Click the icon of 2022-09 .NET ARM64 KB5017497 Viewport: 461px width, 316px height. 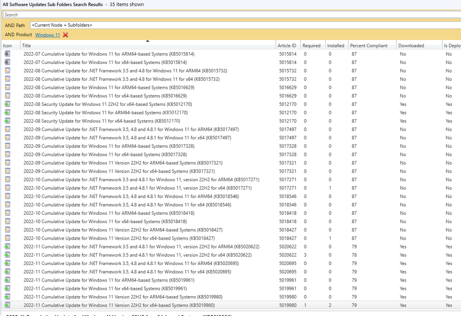tap(7, 129)
